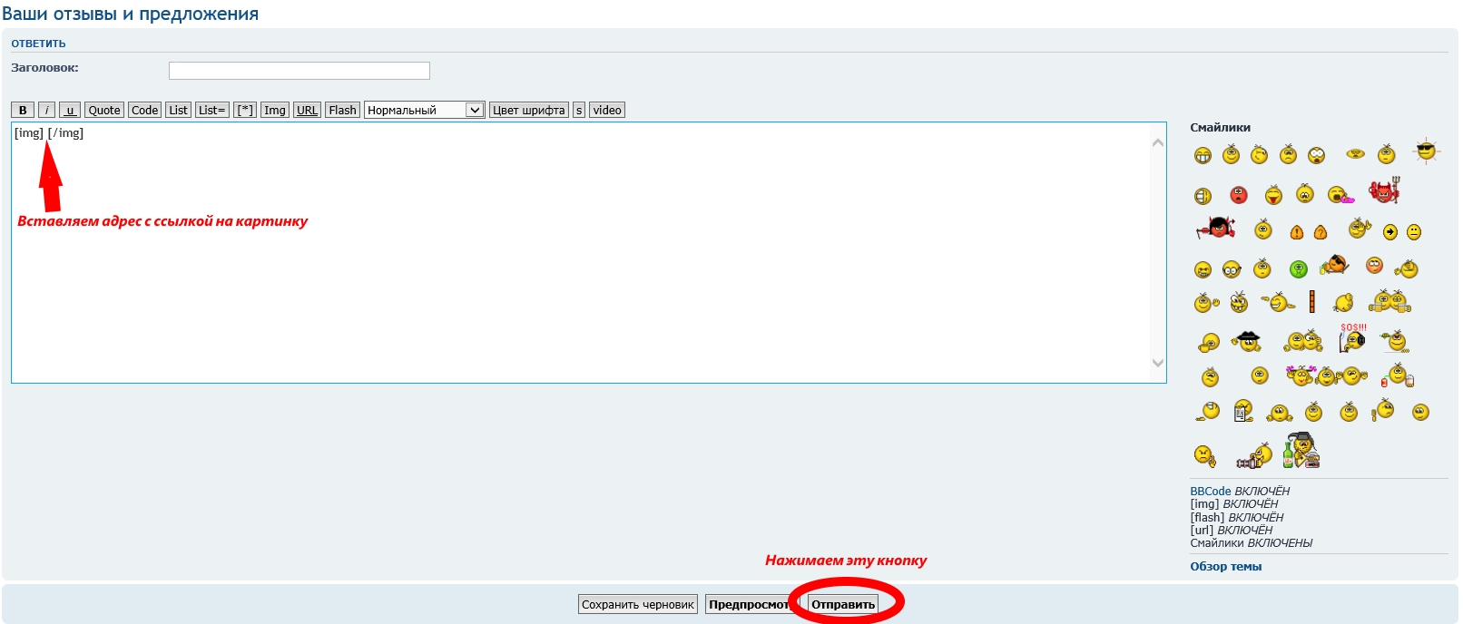Screen dimensions: 1463x624
Task: Apply underline u formatting
Action: click(70, 110)
